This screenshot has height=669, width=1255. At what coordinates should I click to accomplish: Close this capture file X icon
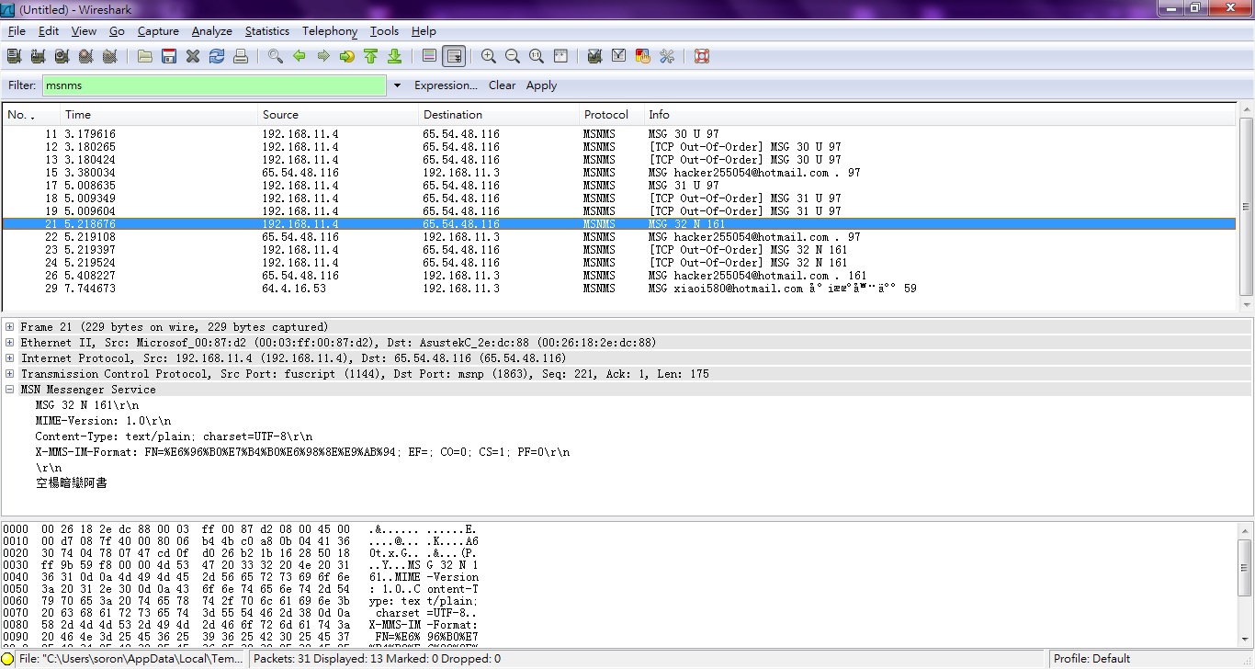(x=193, y=56)
